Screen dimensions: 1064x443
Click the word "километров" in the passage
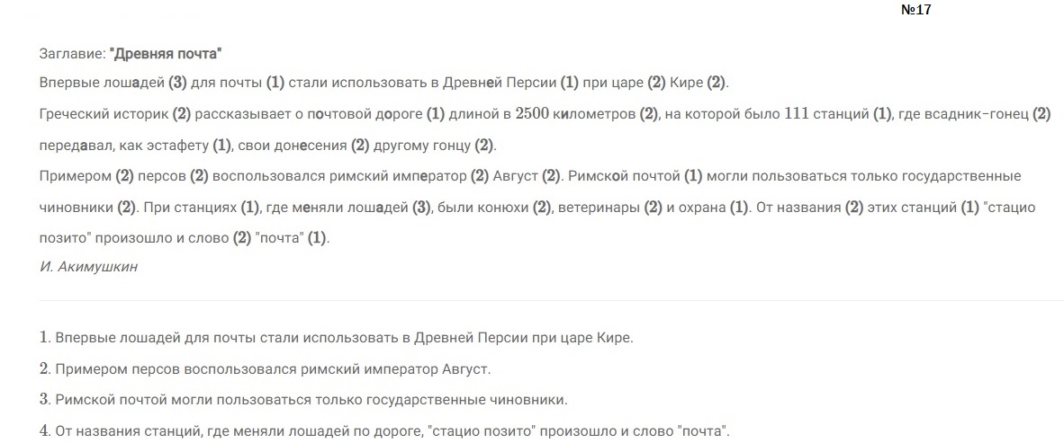coord(600,114)
